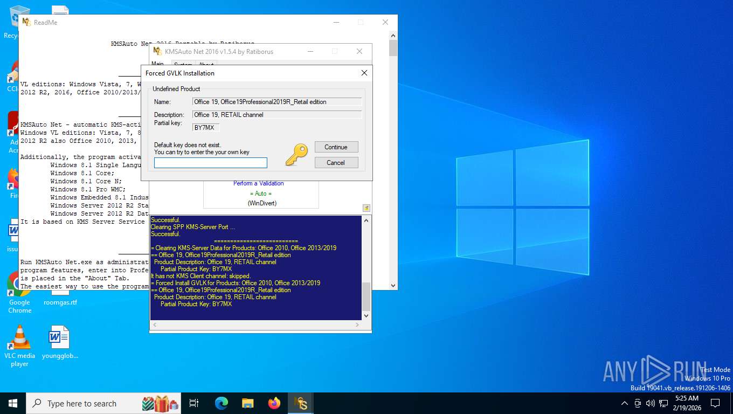Click the small yellow icon above the log
This screenshot has width=733, height=414.
366,208
